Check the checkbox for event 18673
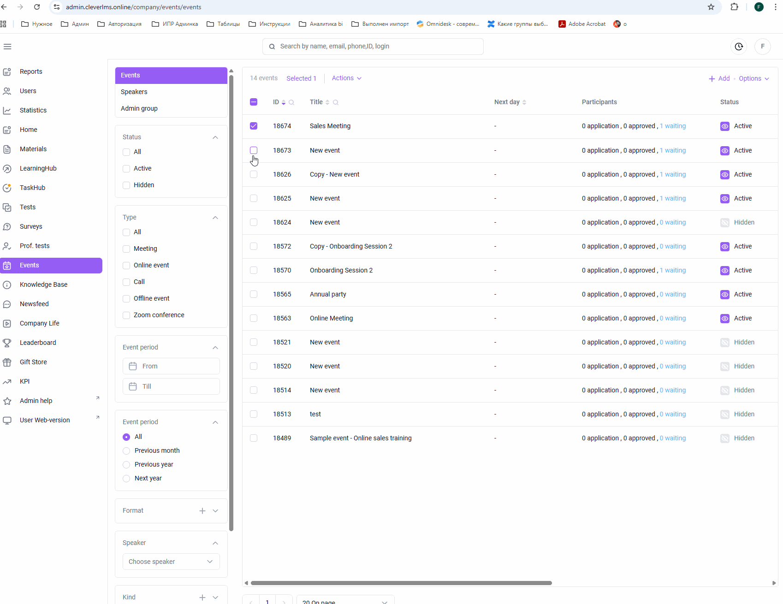The image size is (783, 604). (254, 150)
